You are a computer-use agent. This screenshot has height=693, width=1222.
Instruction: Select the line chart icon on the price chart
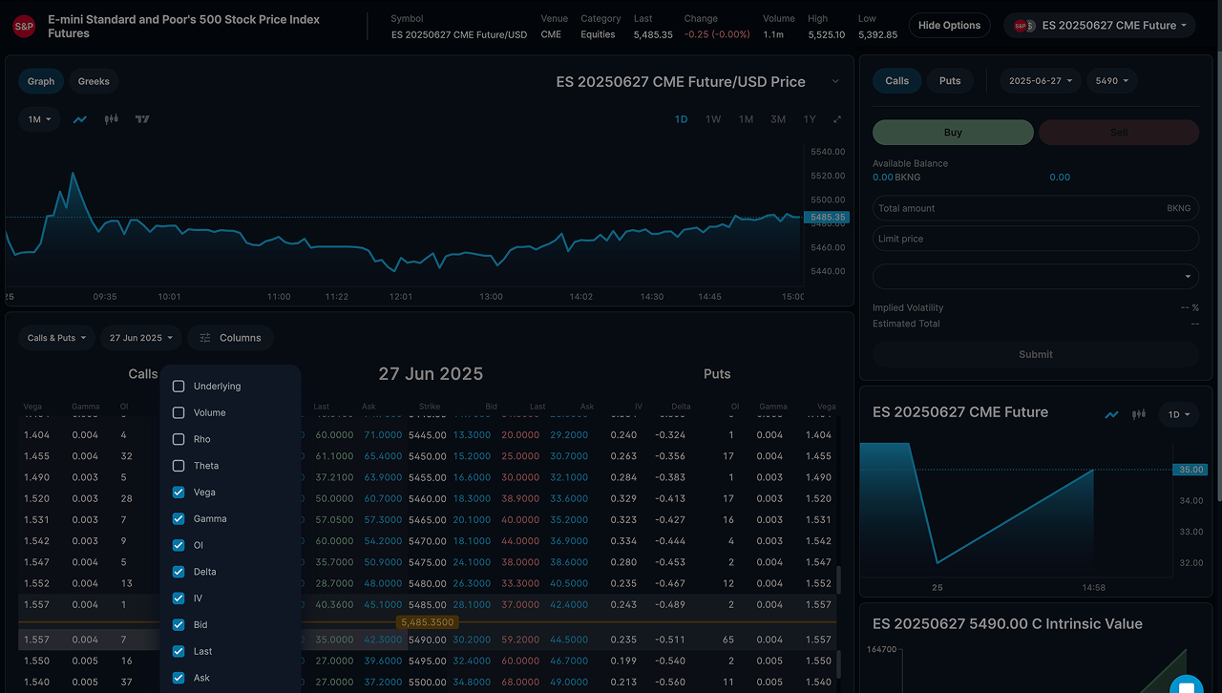tap(79, 119)
